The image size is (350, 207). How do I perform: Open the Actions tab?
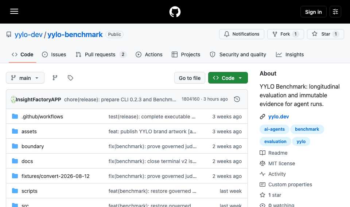(x=149, y=54)
